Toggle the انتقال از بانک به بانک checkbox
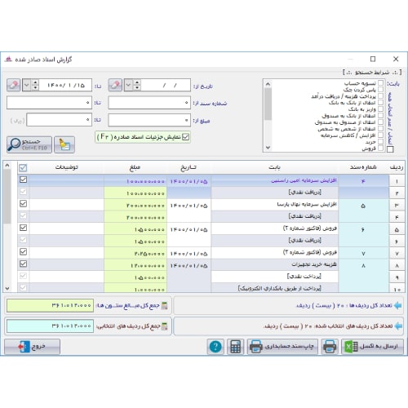Screen dimensions: 408x408 [381, 102]
